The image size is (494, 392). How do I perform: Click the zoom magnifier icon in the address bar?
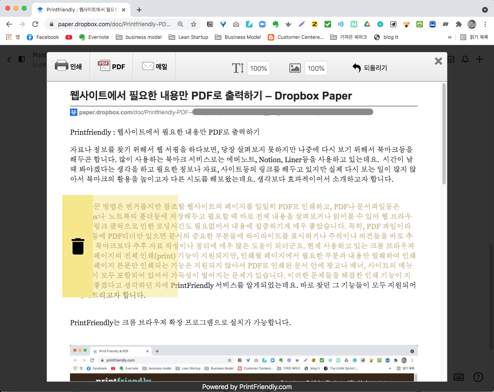pos(180,24)
